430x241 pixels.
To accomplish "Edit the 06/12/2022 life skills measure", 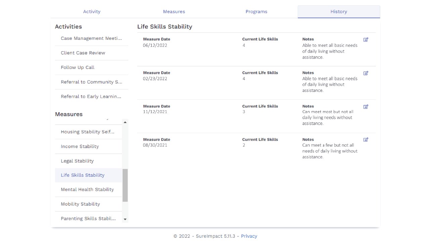I will [366, 39].
